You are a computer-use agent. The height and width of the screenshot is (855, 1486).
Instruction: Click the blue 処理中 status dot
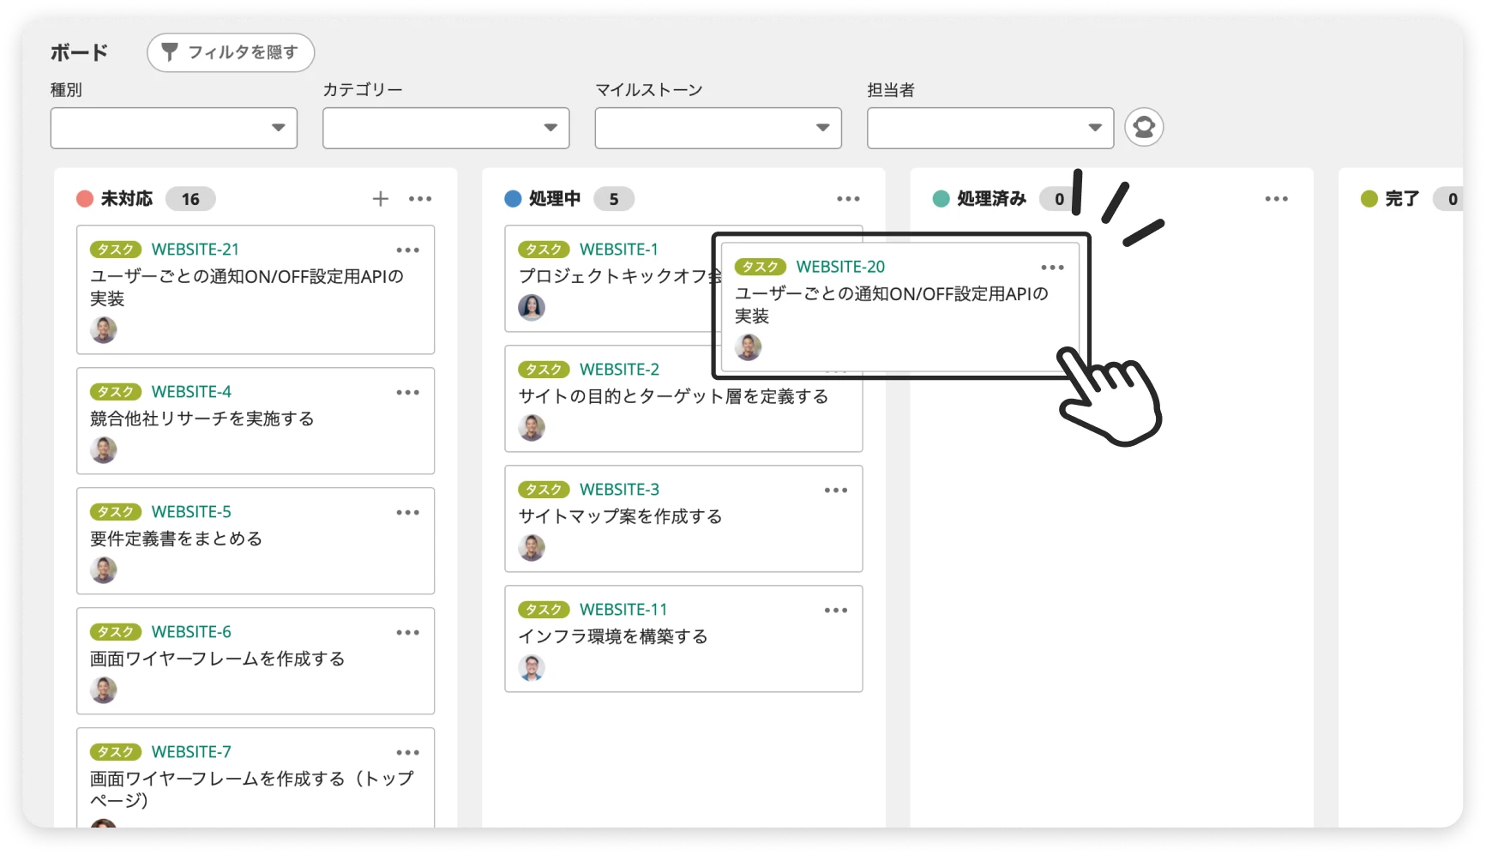513,199
